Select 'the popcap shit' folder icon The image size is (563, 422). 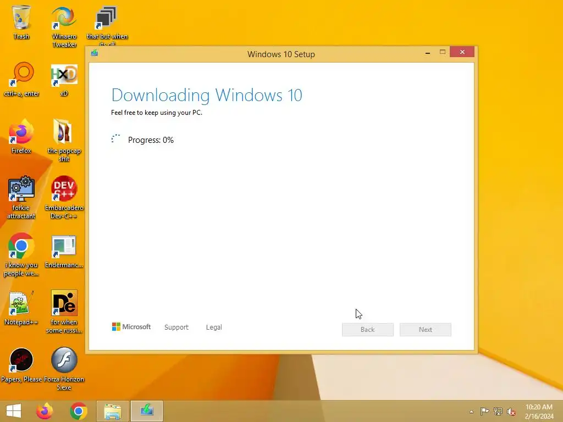(64, 140)
